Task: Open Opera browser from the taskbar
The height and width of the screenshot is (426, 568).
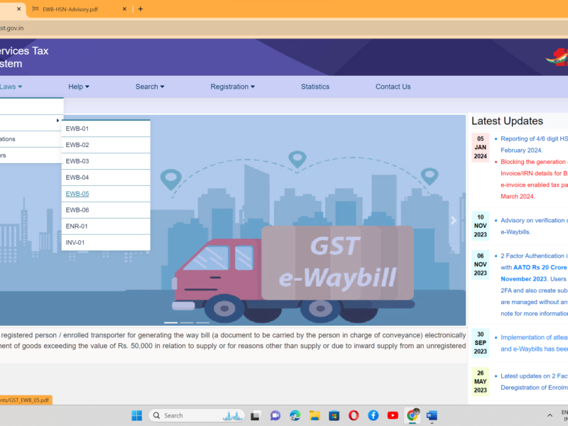Action: (354, 415)
